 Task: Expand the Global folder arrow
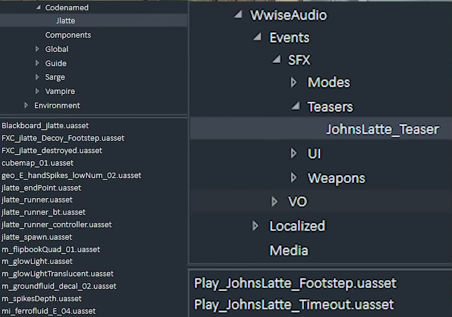[x=37, y=49]
